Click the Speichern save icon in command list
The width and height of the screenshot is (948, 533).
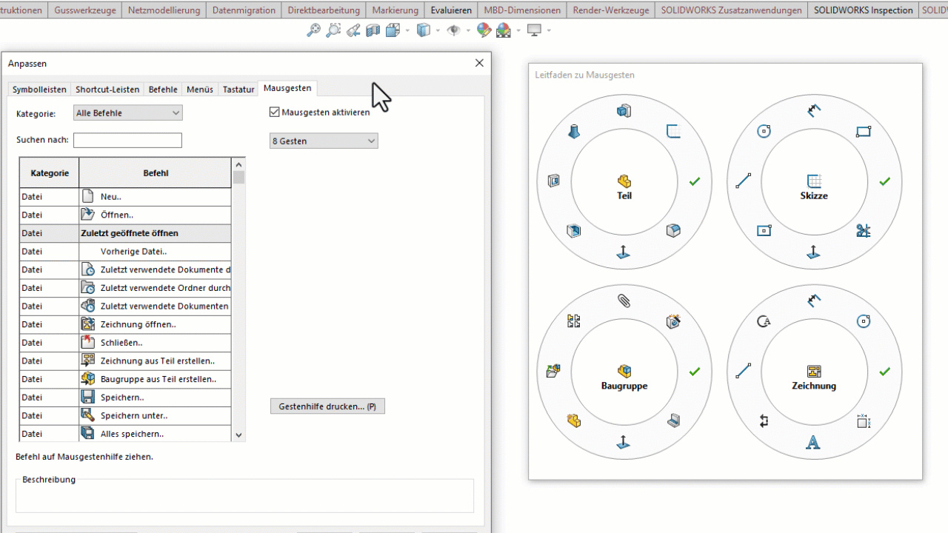click(x=87, y=398)
